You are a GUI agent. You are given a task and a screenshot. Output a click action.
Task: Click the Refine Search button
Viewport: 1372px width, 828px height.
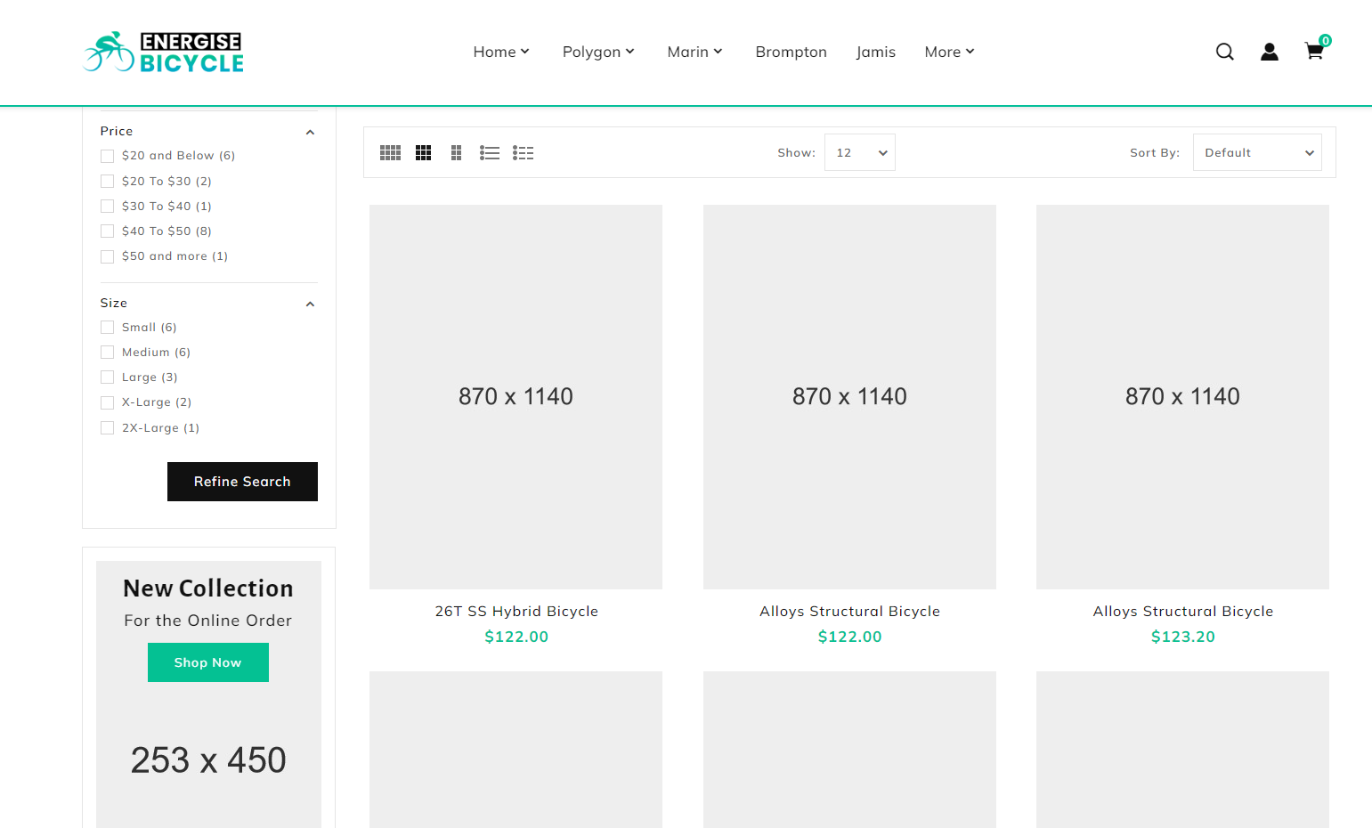(x=242, y=482)
